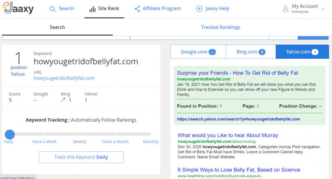Click the Site Rank bar chart icon

click(92, 9)
